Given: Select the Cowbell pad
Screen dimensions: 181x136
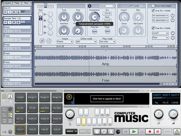Looking at the screenshot, I should click(20, 97).
